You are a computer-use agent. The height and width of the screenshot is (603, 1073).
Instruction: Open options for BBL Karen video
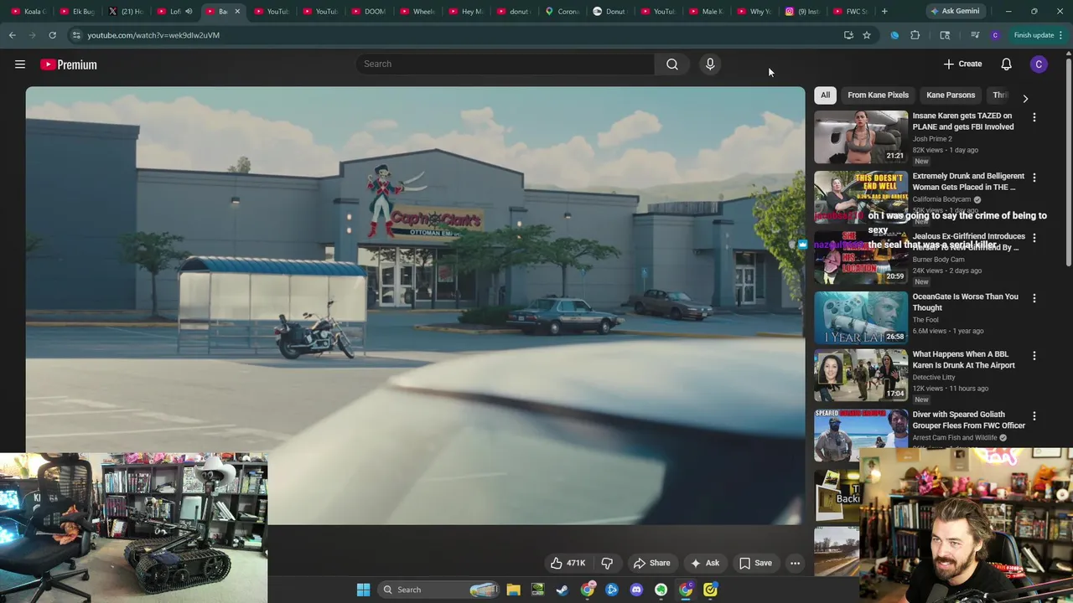(1034, 356)
